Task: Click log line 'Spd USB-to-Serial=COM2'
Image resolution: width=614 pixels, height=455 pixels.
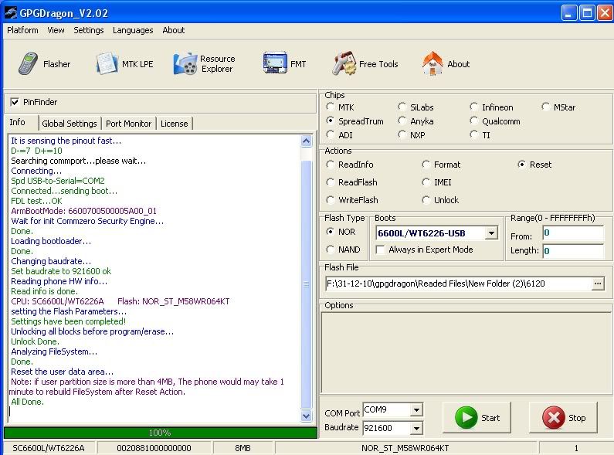Action: tap(58, 181)
